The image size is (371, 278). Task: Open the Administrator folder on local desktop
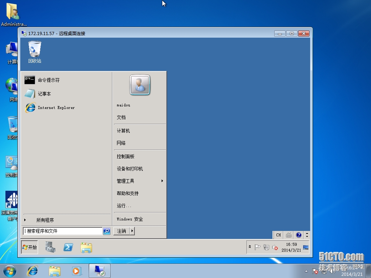13,14
